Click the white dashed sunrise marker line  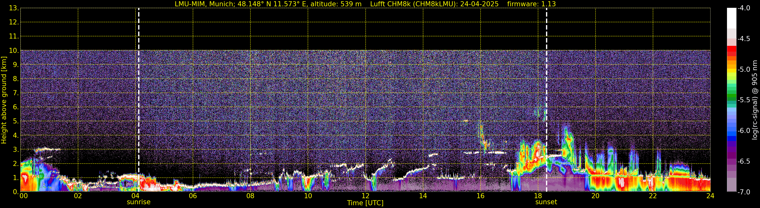pos(139,99)
